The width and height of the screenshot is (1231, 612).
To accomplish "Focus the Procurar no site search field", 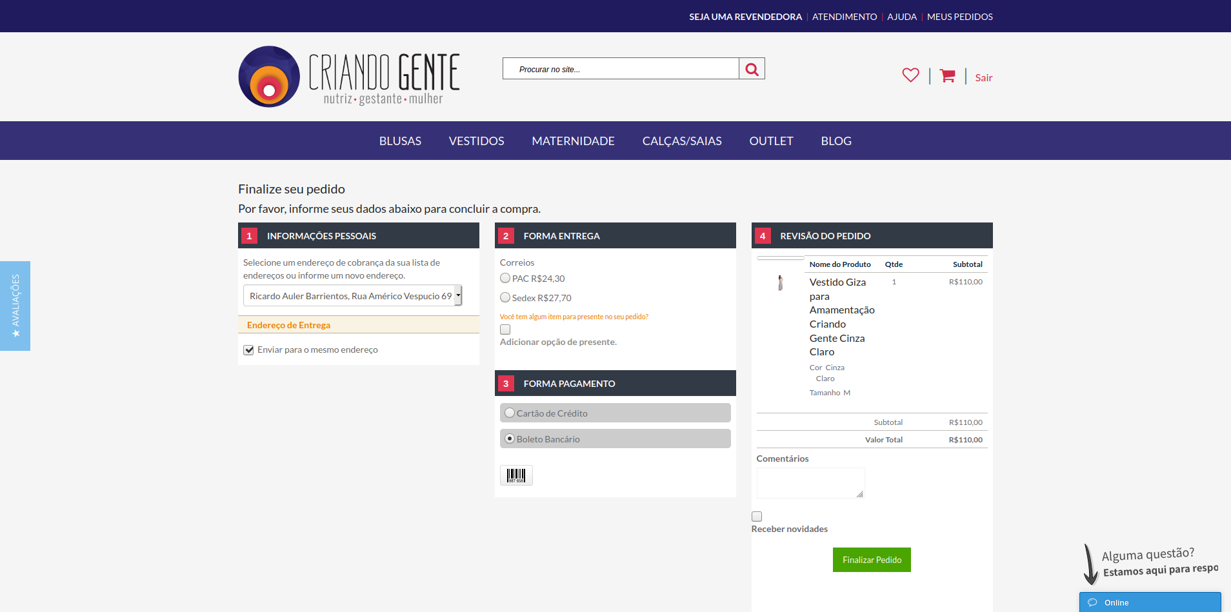I will click(621, 69).
